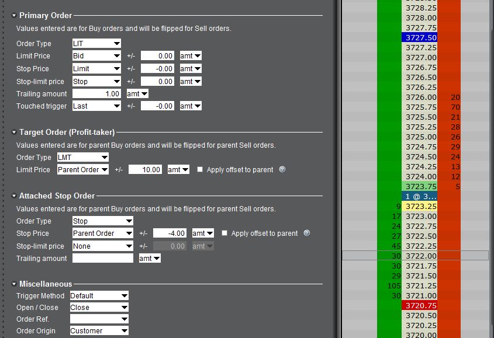Viewport: 494px width, 338px height.
Task: Select highlighted price 3727.50 in ladder
Action: coord(419,37)
